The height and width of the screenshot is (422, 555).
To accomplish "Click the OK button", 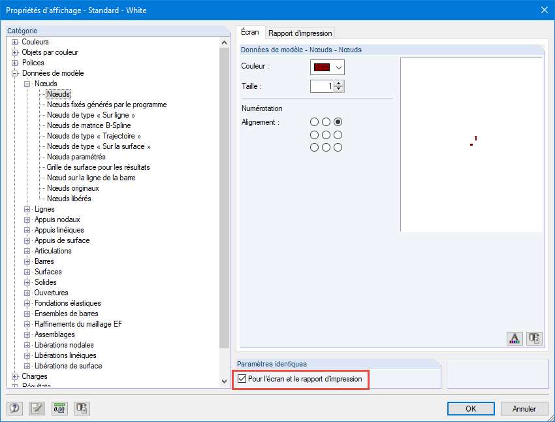I will point(471,408).
